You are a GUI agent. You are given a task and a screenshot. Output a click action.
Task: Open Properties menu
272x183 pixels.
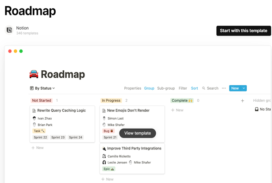133,88
